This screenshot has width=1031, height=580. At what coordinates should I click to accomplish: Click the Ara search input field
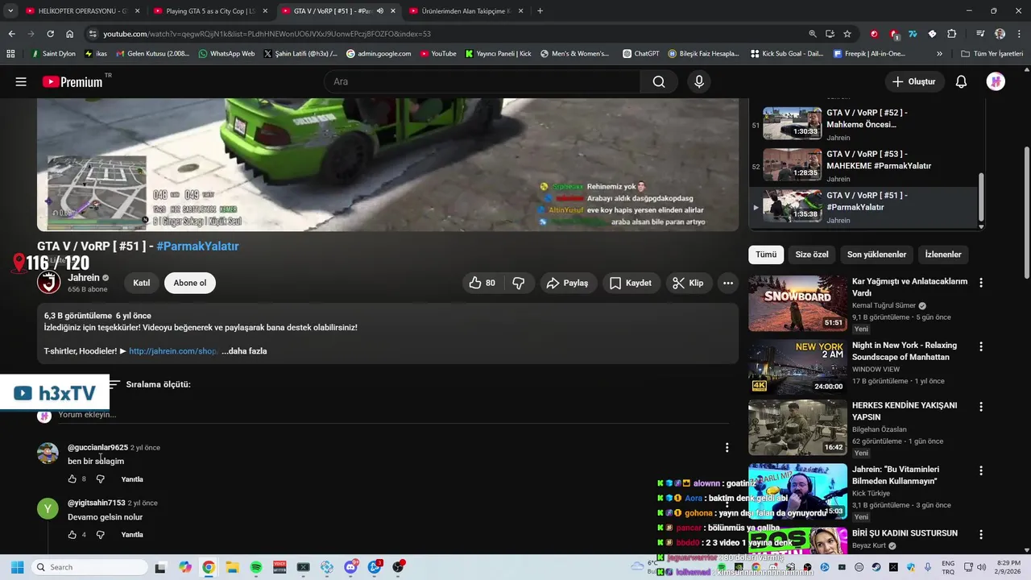[482, 81]
